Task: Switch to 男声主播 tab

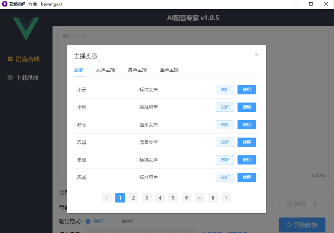Action: [137, 70]
